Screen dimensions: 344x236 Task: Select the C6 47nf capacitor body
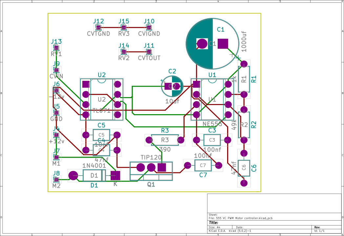244,168
